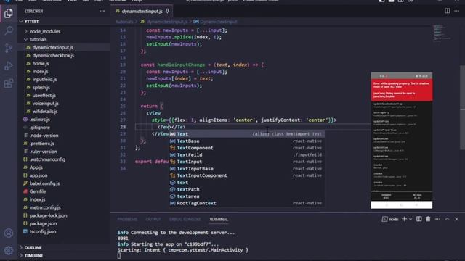The width and height of the screenshot is (465, 261).
Task: Click the pin icon on dynamictextinput.js tab
Action: [167, 12]
